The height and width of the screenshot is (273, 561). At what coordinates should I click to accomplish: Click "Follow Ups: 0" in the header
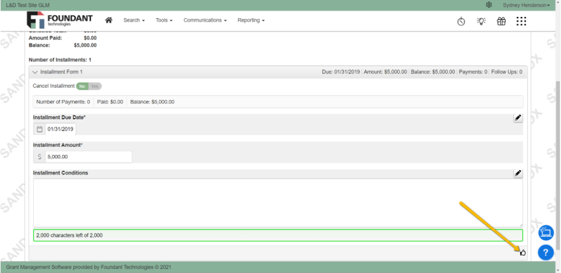[x=506, y=72]
